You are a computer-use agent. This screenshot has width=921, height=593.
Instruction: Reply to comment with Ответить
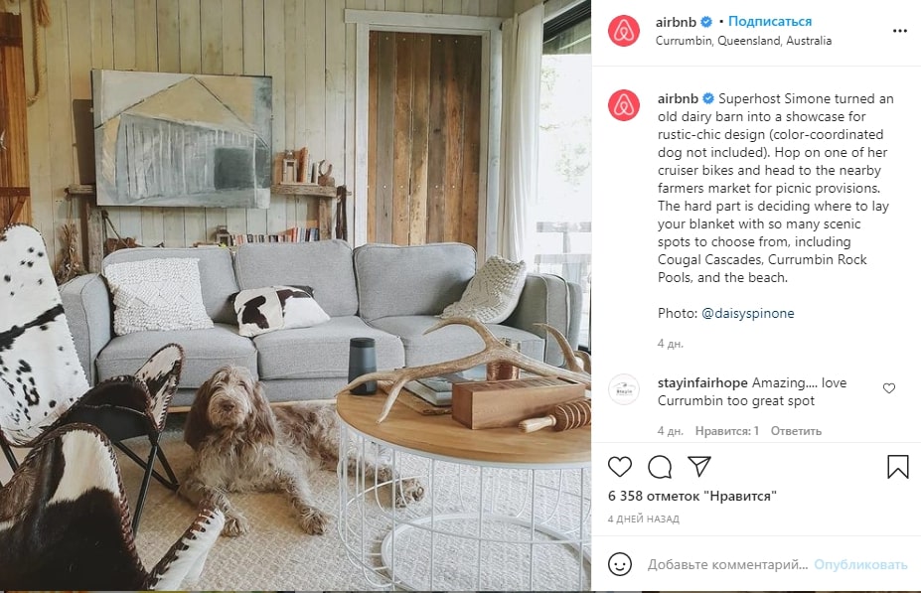pos(796,431)
